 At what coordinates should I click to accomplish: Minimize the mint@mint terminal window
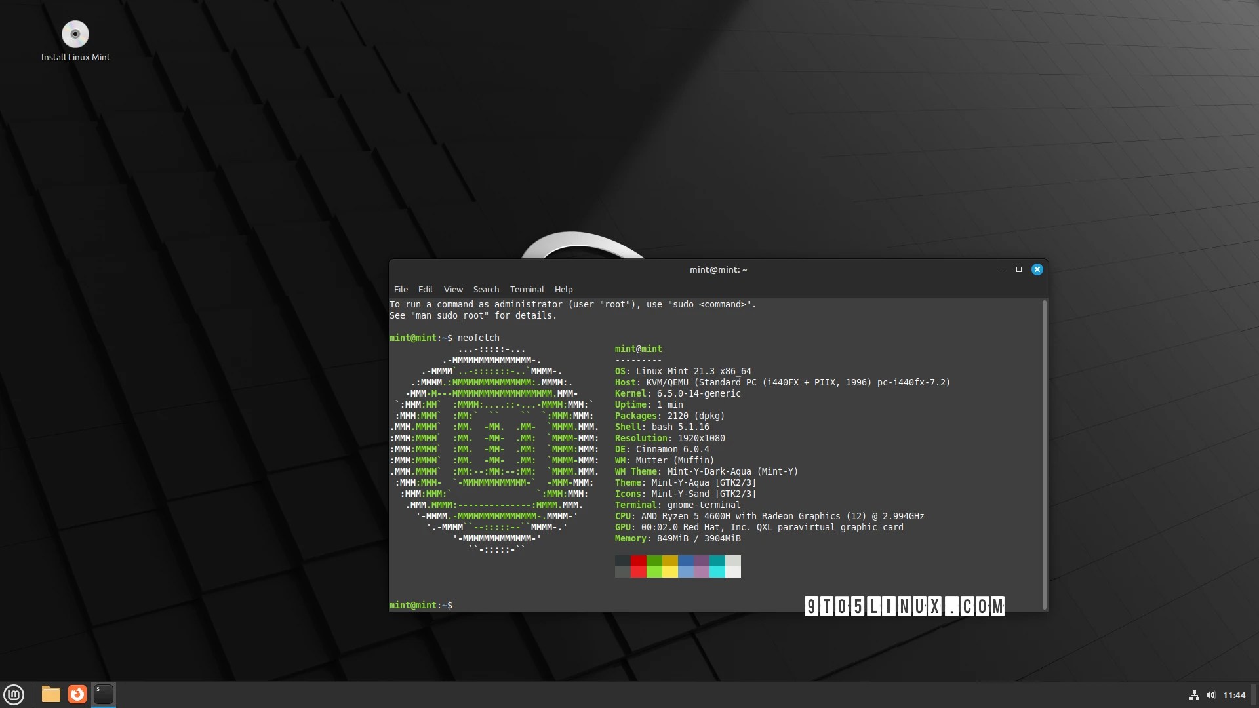(999, 269)
